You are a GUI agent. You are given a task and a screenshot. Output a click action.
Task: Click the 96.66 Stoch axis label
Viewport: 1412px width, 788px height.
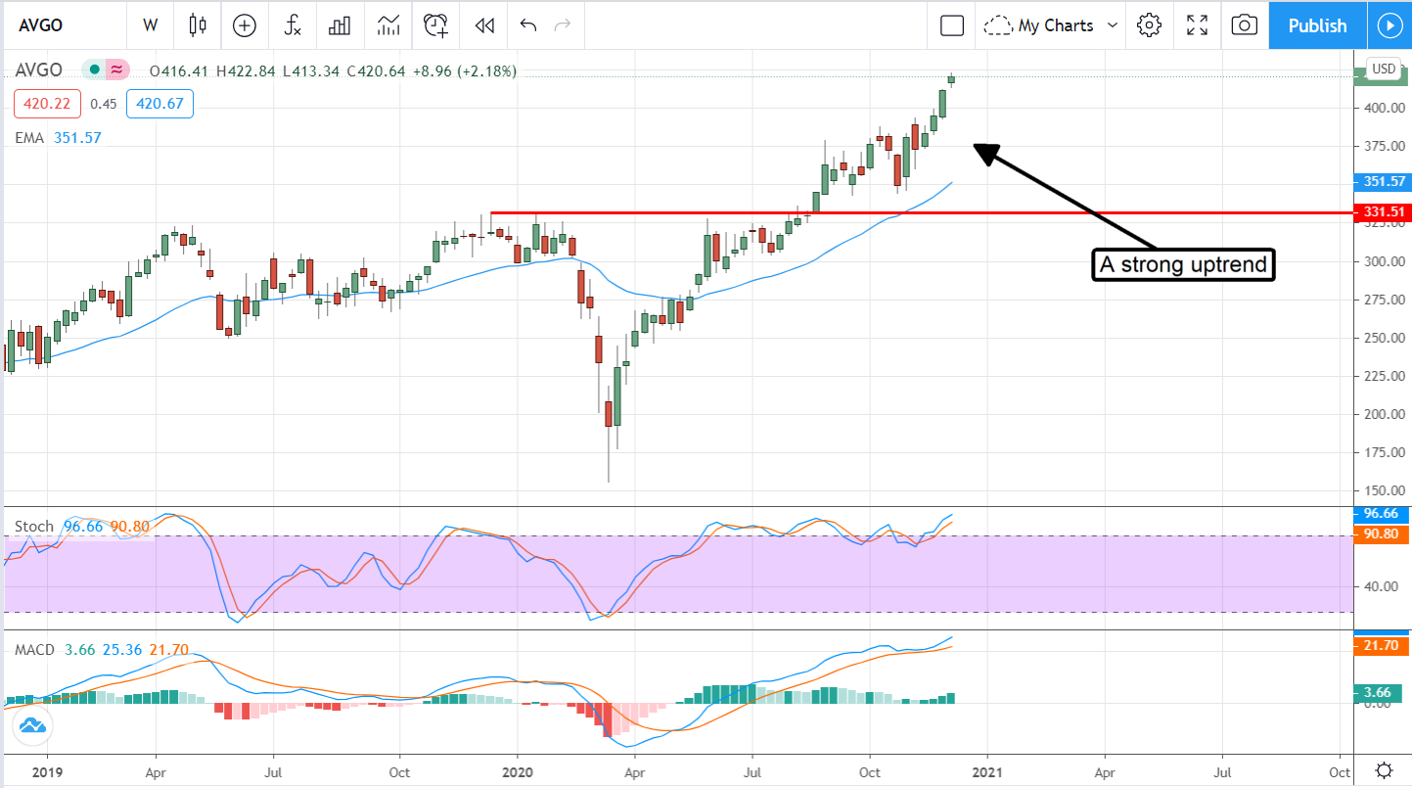pos(1382,514)
